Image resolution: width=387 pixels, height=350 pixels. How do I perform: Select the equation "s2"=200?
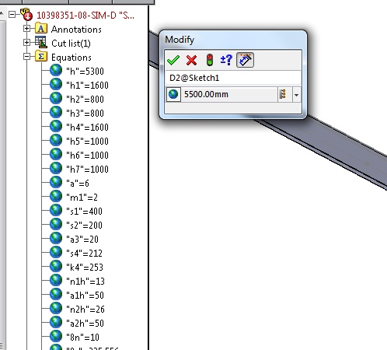click(x=84, y=226)
